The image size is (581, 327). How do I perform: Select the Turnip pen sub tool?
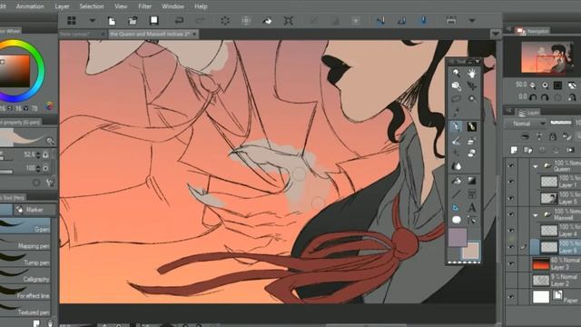(25, 260)
